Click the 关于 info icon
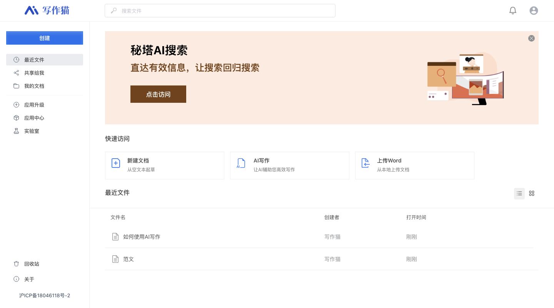This screenshot has width=554, height=308. 17,279
